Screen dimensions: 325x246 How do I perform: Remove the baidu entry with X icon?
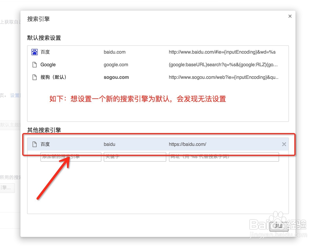[x=284, y=144]
